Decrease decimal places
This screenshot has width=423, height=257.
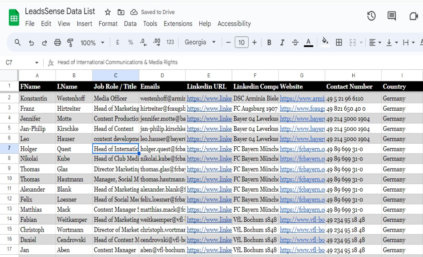143,42
